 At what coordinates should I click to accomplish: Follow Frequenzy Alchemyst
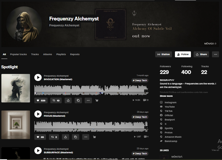pos(183,54)
